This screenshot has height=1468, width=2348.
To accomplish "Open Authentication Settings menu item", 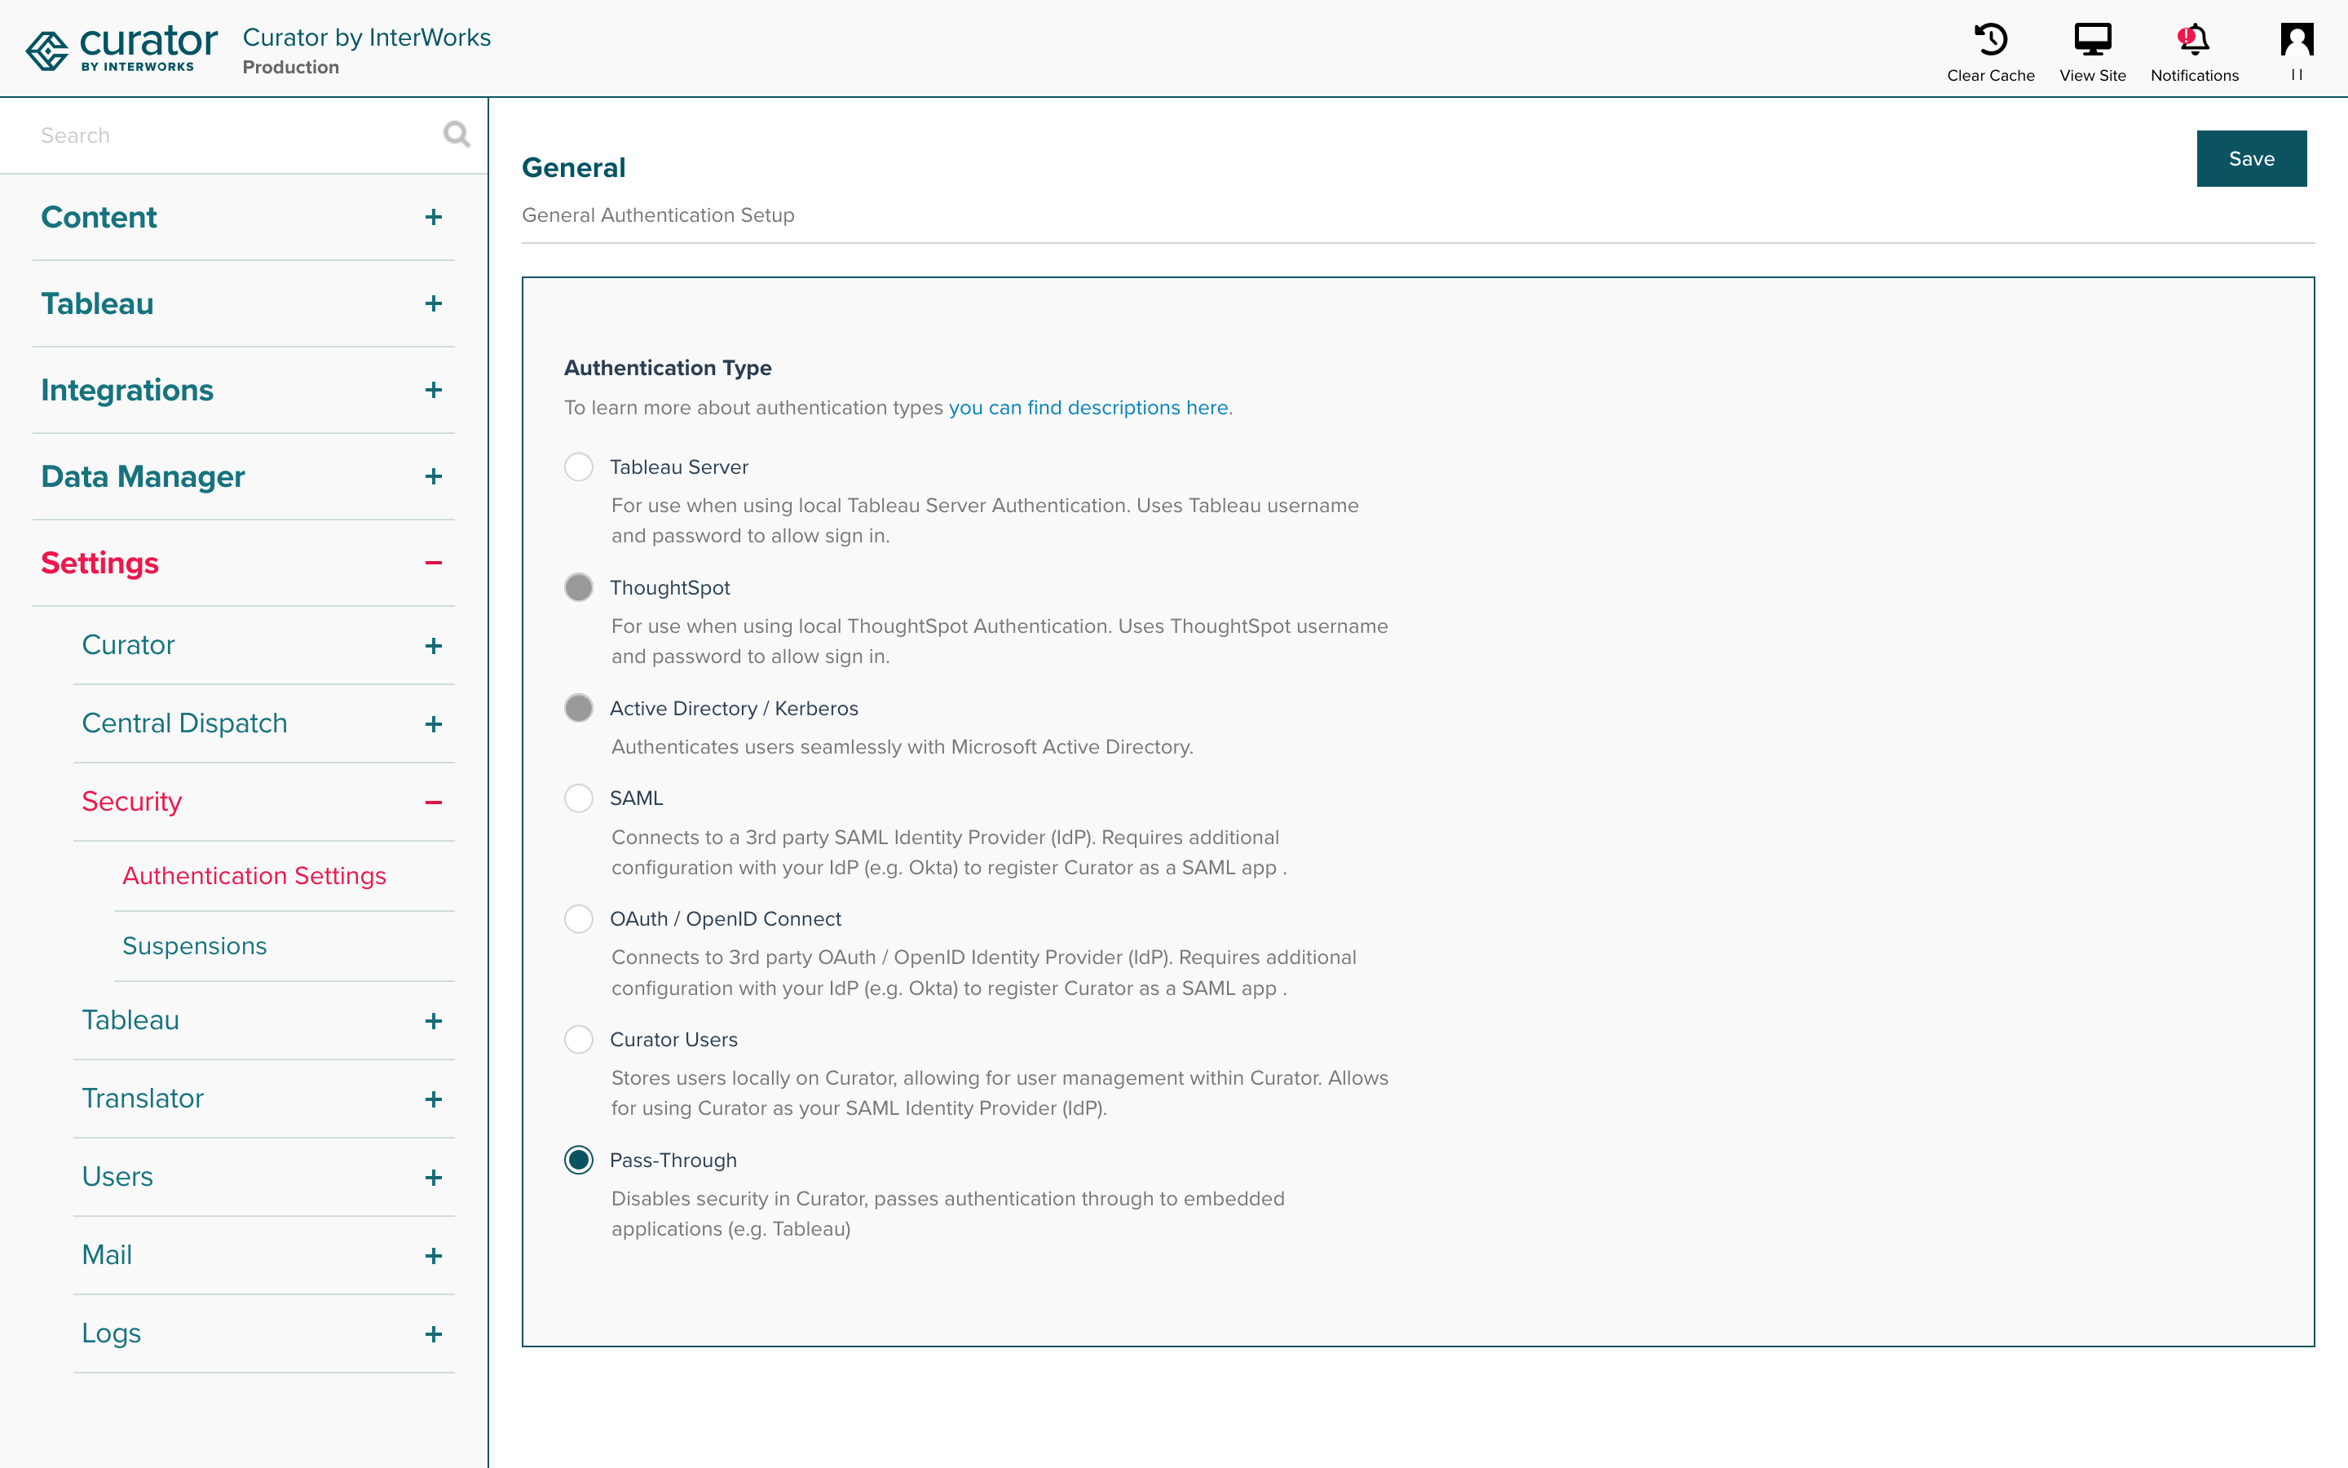I will click(x=254, y=876).
